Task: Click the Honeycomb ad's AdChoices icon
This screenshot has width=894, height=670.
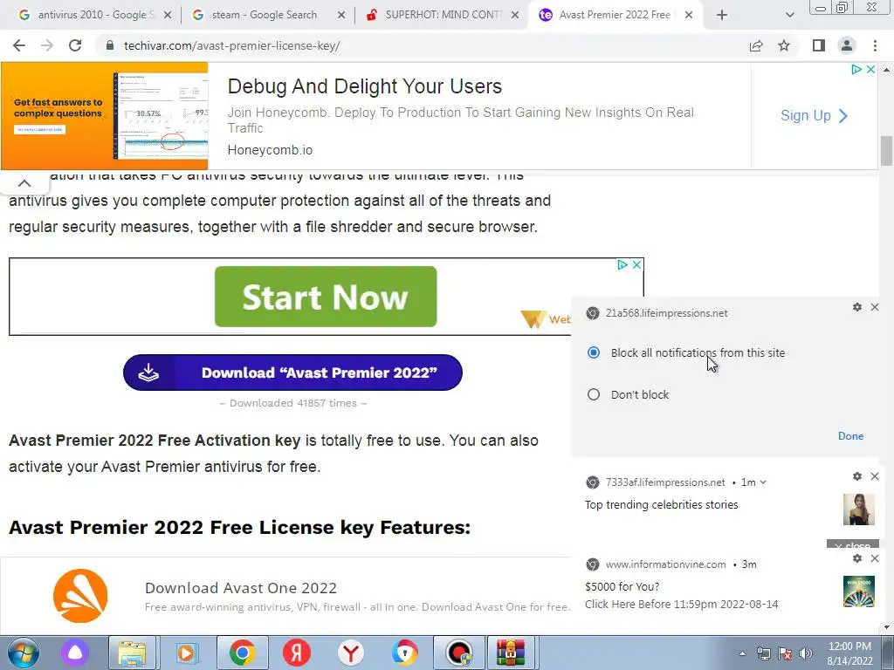Action: pyautogui.click(x=856, y=70)
